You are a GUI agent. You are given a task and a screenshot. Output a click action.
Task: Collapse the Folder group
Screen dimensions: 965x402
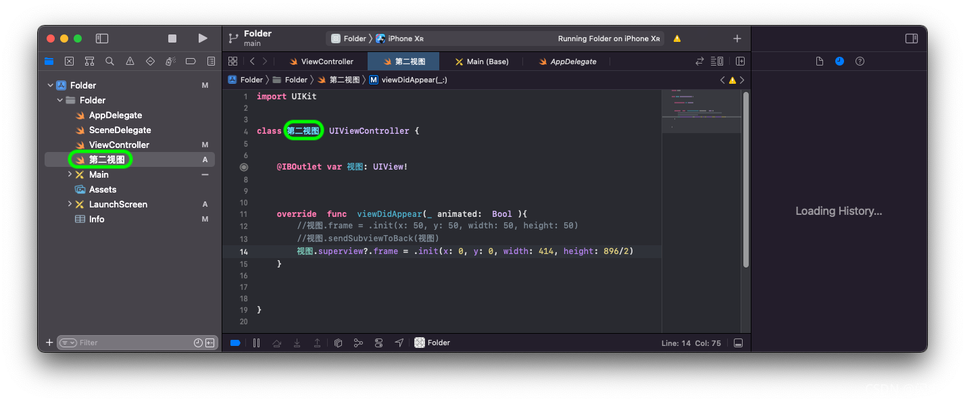pyautogui.click(x=59, y=100)
